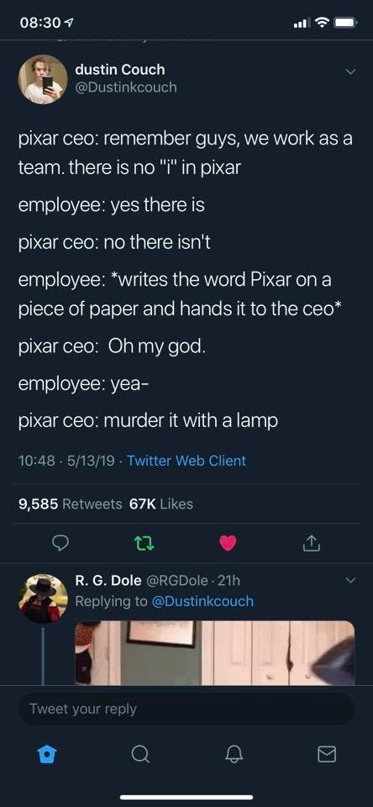The image size is (373, 807).
Task: View the 9,585 Retweets list
Action: point(71,504)
